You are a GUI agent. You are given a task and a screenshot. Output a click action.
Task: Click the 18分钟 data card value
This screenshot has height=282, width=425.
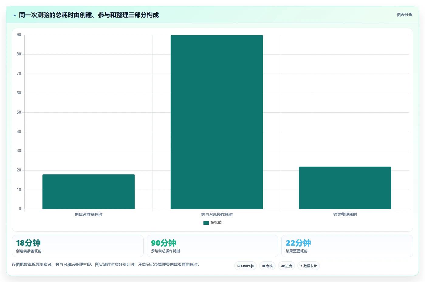click(28, 243)
